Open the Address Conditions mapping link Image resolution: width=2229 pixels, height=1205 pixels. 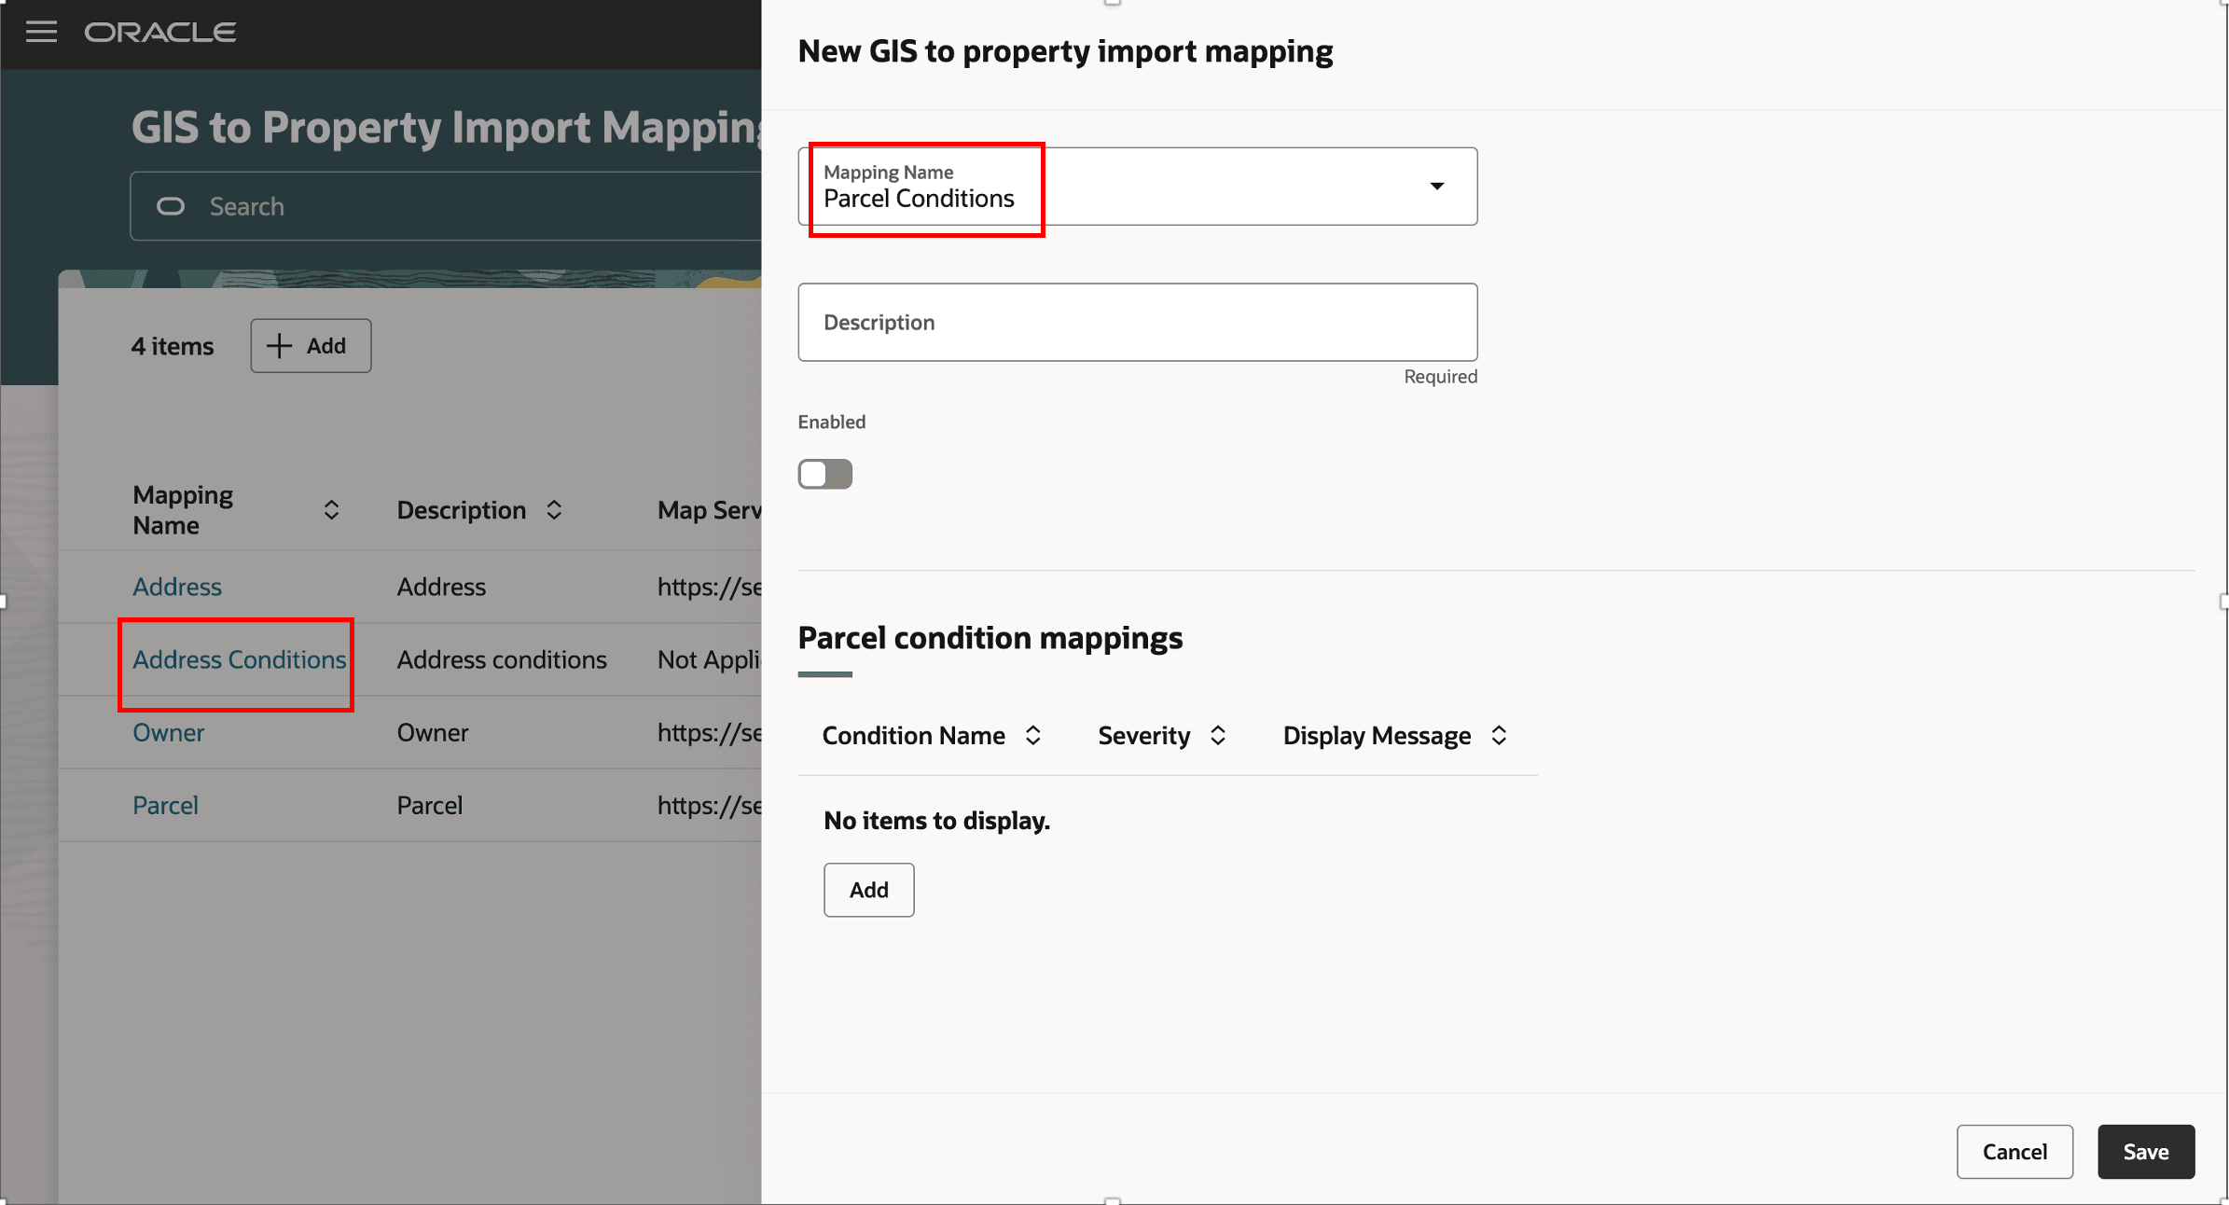coord(240,659)
